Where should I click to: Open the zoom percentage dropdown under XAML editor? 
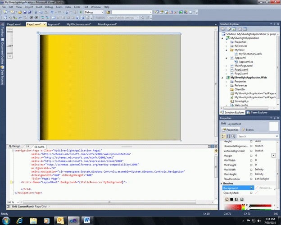(x=18, y=202)
